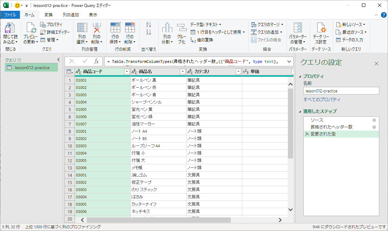
Task: Select the lesson012-practice query
Action: (x=31, y=67)
